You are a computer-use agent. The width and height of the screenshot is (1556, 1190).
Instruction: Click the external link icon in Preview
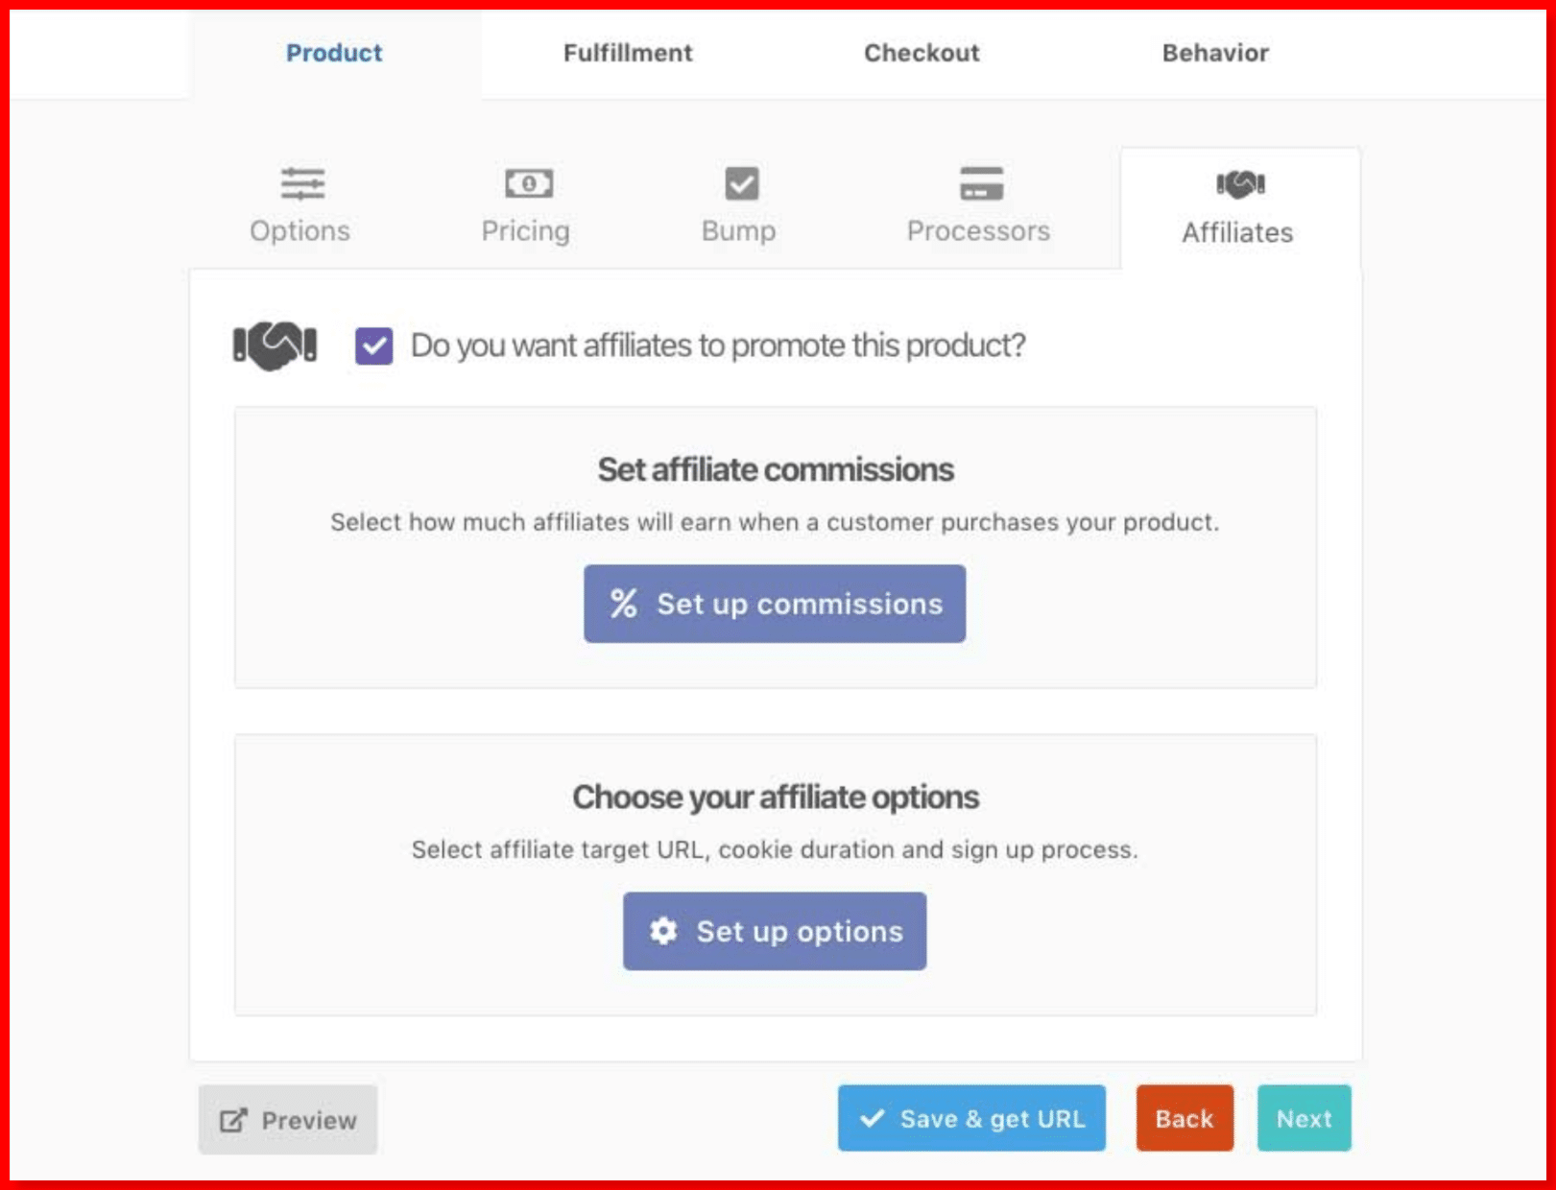[x=233, y=1120]
